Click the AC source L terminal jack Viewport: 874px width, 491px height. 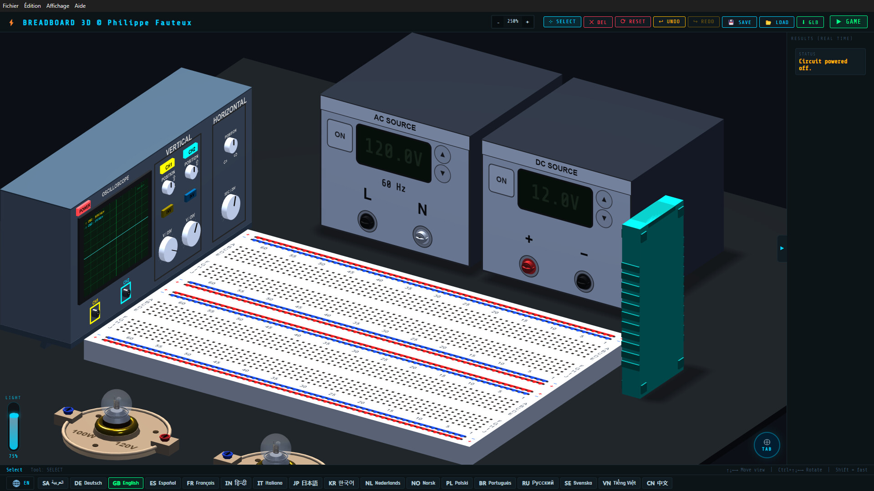click(x=367, y=222)
